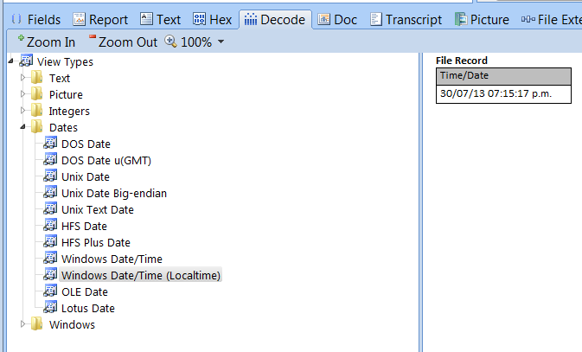Click the Windows Date/Time (Localtime) icon
The image size is (582, 352).
tap(50, 274)
